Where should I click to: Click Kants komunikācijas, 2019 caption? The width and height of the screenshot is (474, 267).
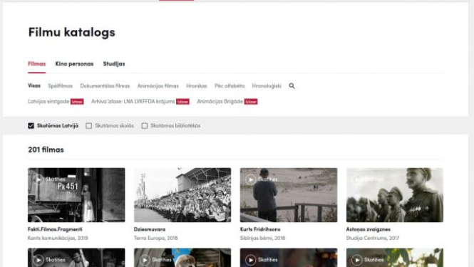coord(58,238)
